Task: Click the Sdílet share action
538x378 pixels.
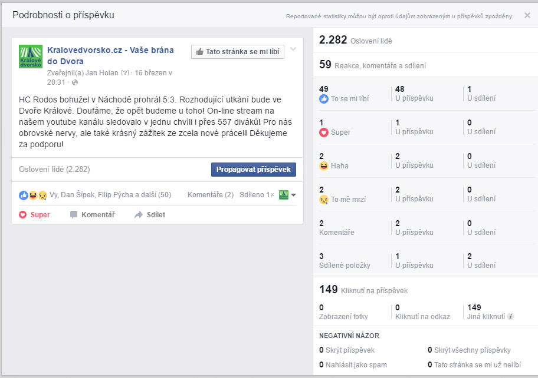Action: 150,215
